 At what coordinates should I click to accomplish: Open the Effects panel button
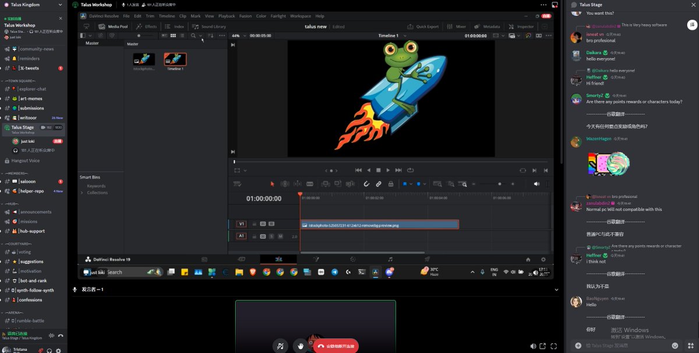coord(147,26)
